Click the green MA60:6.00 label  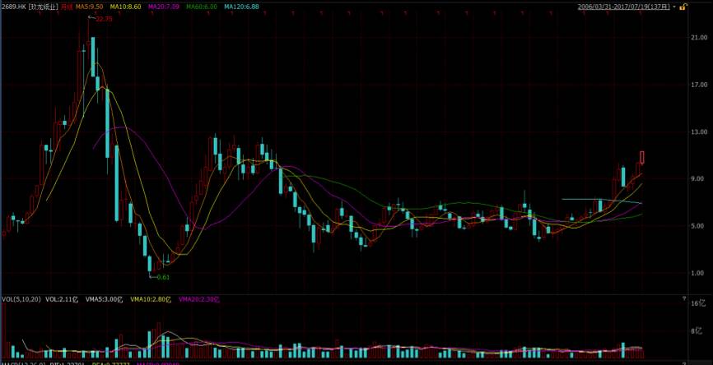(x=202, y=6)
